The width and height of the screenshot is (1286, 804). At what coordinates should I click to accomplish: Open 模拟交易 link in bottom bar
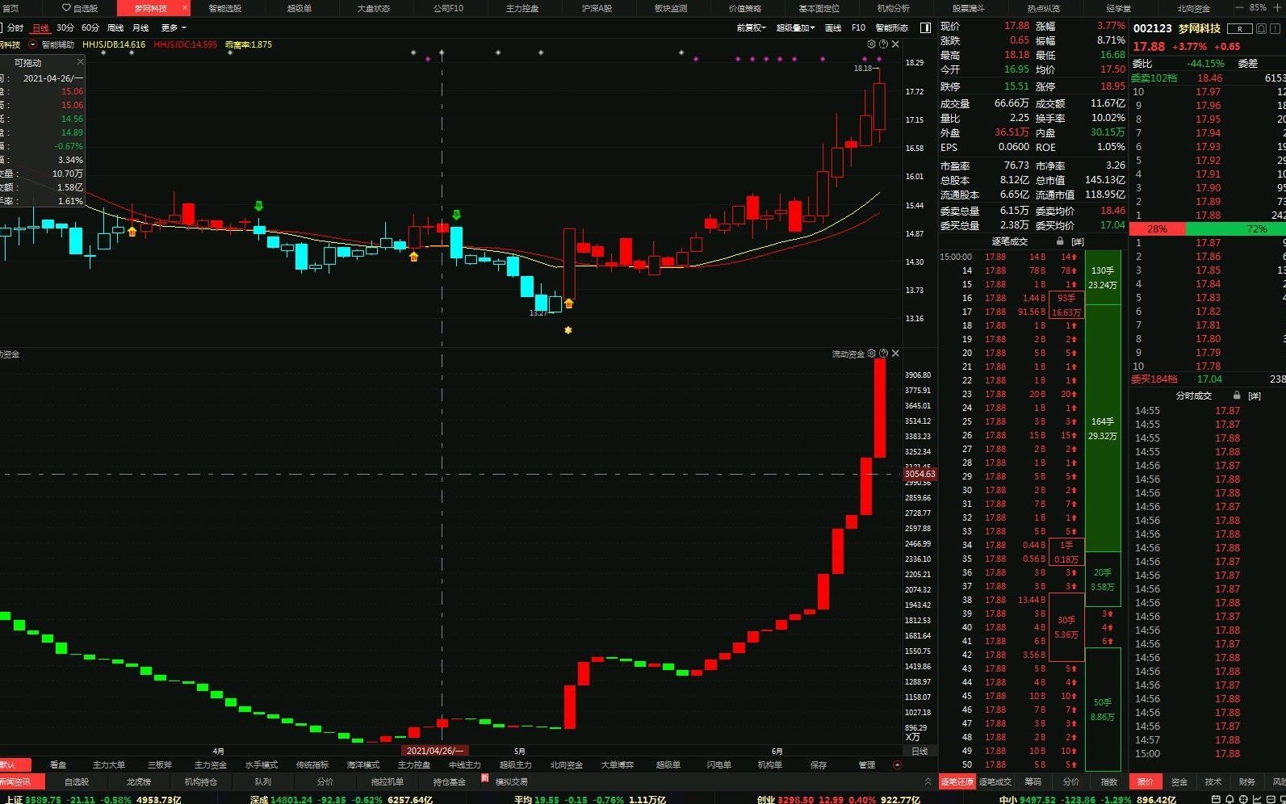[511, 781]
